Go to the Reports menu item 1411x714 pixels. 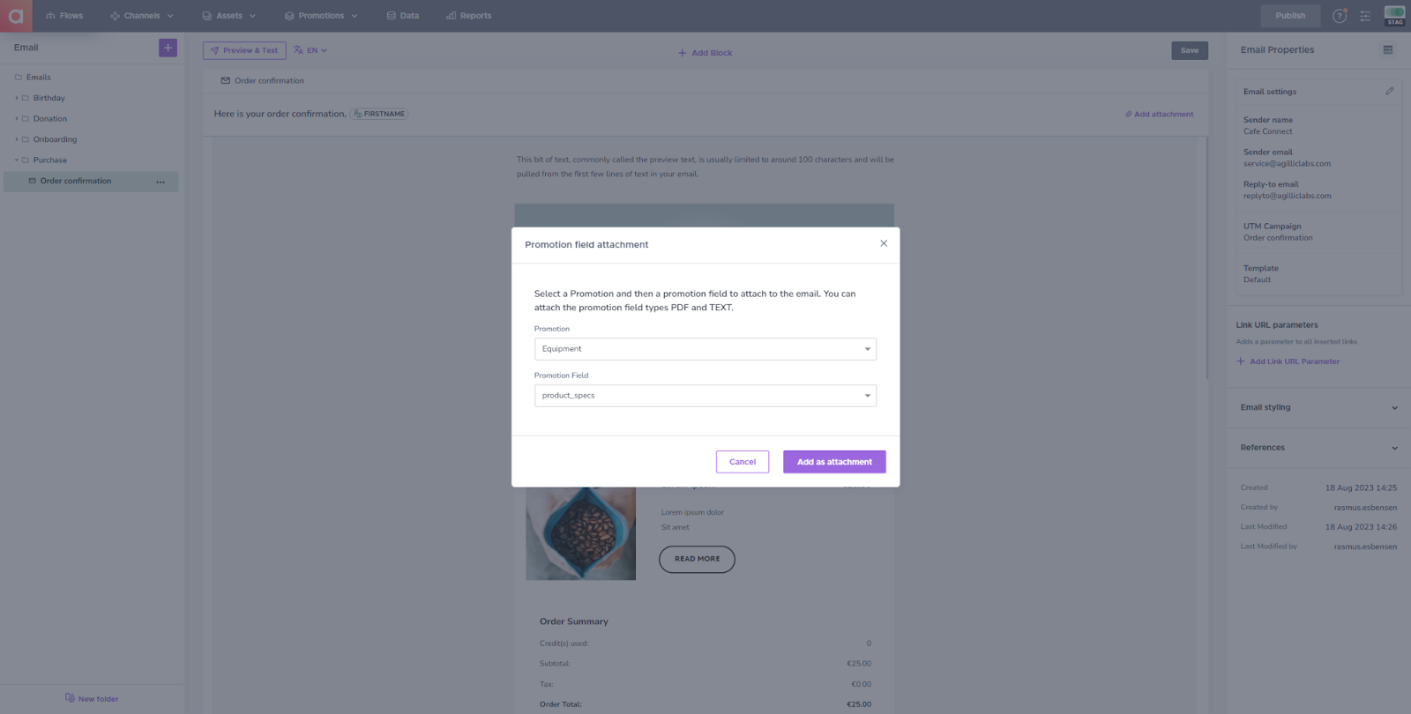tap(469, 16)
